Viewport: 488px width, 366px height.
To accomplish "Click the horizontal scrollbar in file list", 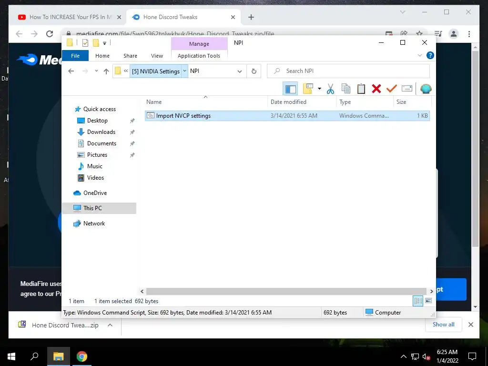I will (x=286, y=291).
